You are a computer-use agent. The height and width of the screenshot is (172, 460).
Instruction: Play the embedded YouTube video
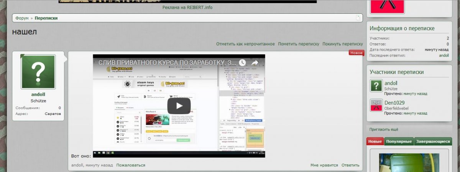coord(179,106)
